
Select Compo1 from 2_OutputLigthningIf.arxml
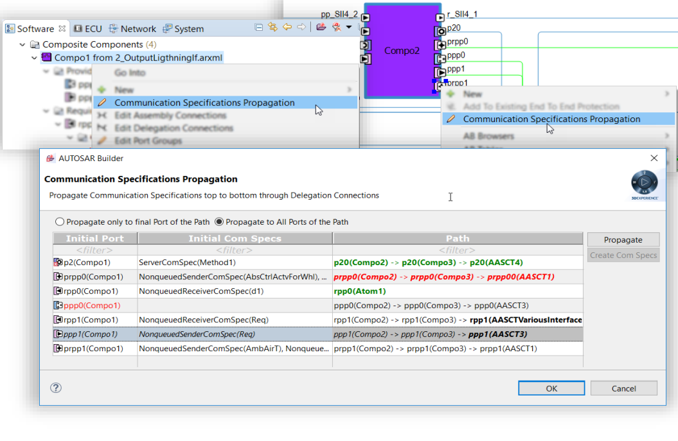138,58
